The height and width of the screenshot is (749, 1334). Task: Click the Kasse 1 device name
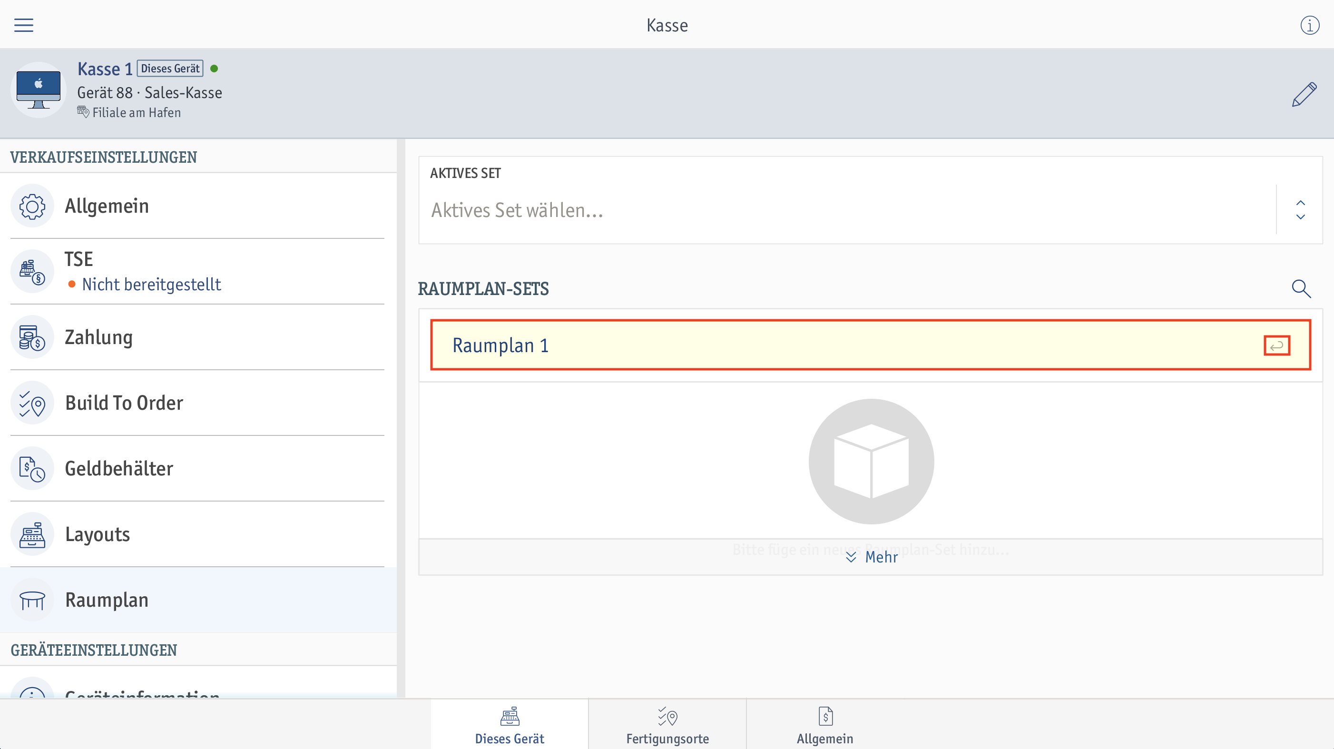[x=105, y=69]
